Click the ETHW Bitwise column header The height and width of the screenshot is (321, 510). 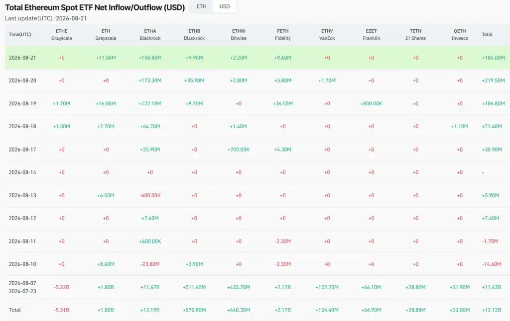click(x=239, y=34)
